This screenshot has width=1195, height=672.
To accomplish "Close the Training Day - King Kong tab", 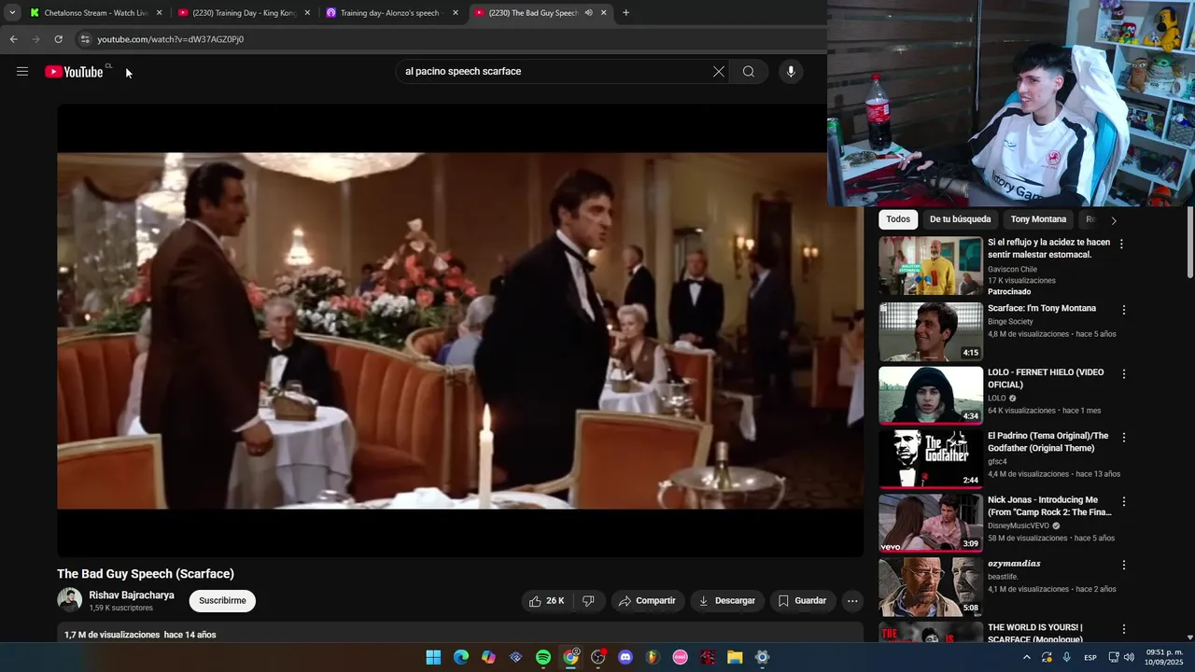I will [307, 13].
